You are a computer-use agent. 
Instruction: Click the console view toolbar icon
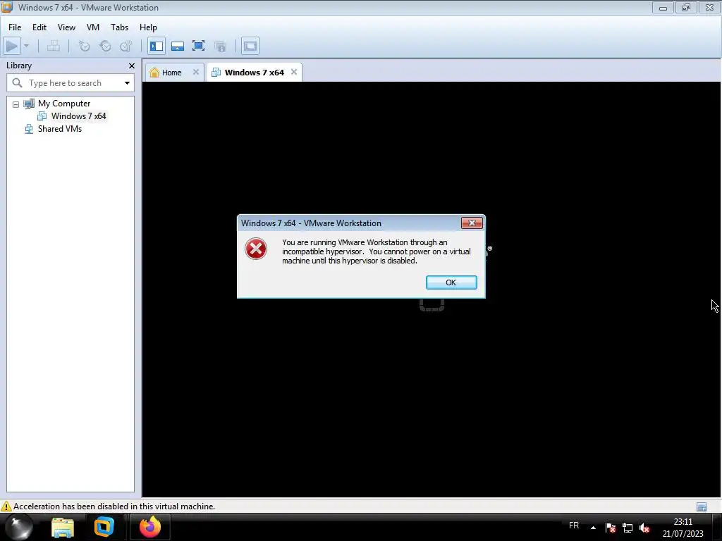pos(250,46)
